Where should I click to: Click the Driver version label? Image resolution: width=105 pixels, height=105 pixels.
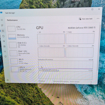(75, 82)
